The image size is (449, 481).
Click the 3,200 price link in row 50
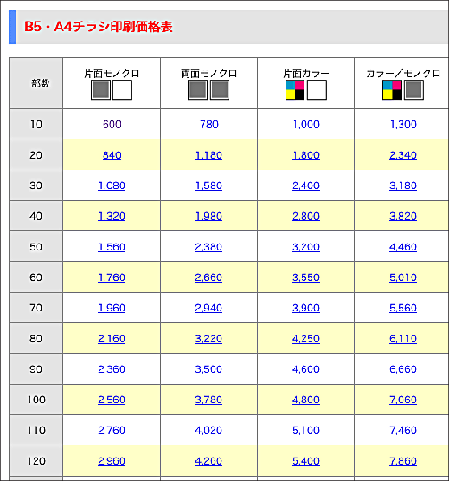tap(305, 246)
